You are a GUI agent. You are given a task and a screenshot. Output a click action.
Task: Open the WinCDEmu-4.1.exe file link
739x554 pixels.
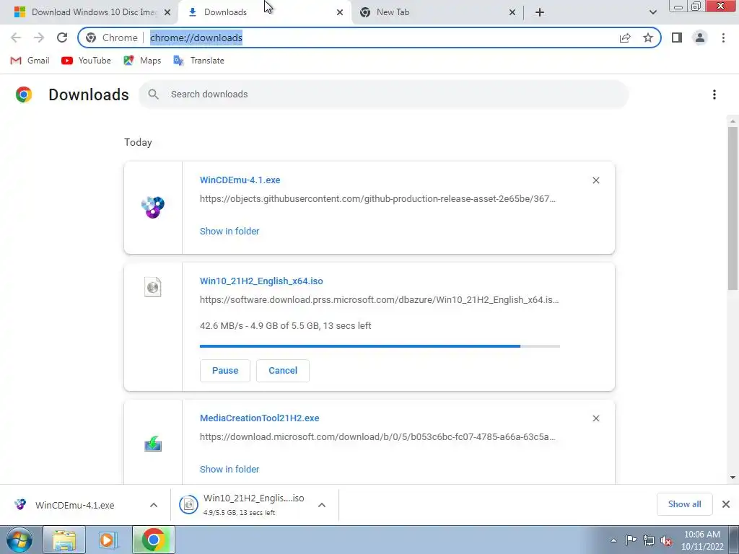point(240,180)
